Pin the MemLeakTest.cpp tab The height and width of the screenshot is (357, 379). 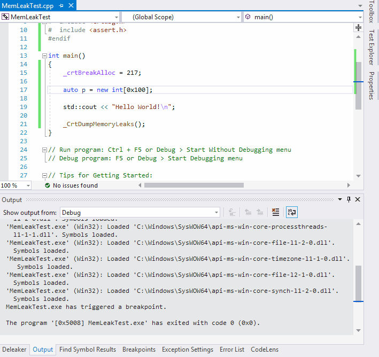point(60,5)
